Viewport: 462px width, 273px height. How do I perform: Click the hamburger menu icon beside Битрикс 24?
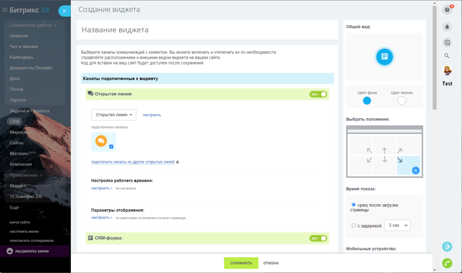click(x=5, y=9)
